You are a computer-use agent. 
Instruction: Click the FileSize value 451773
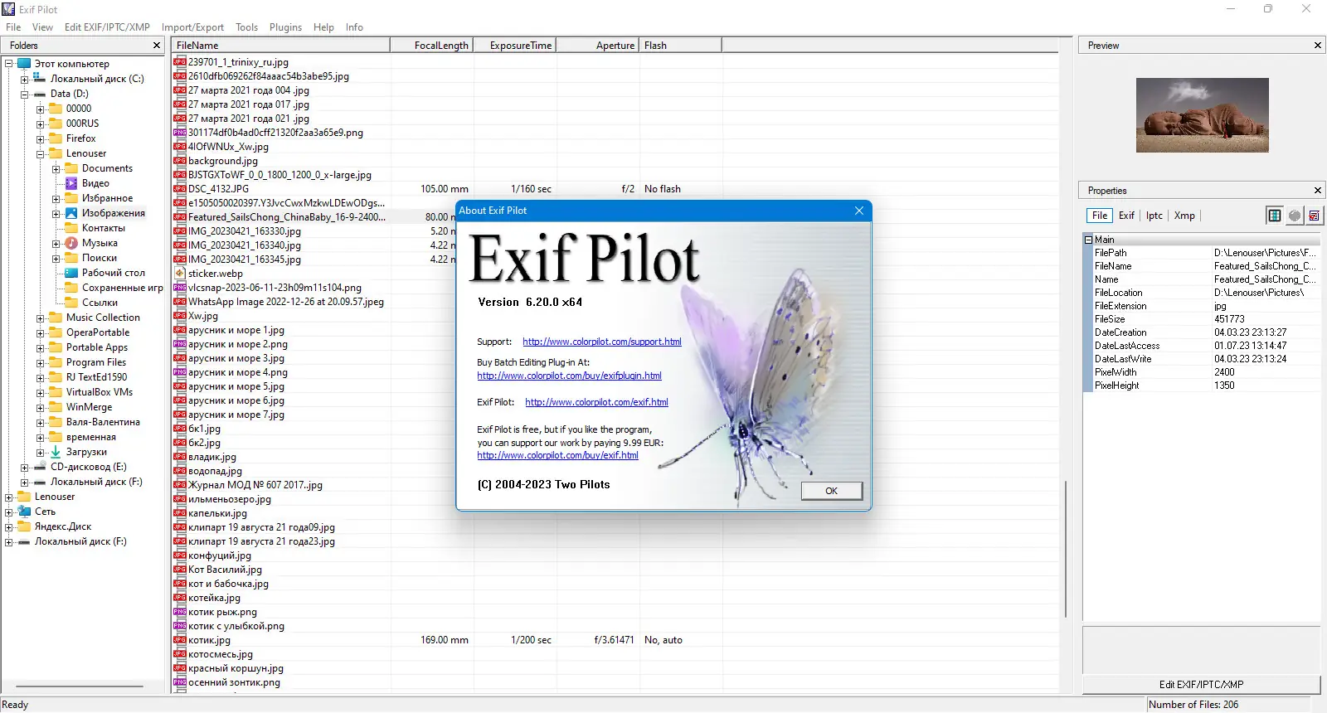click(x=1229, y=319)
